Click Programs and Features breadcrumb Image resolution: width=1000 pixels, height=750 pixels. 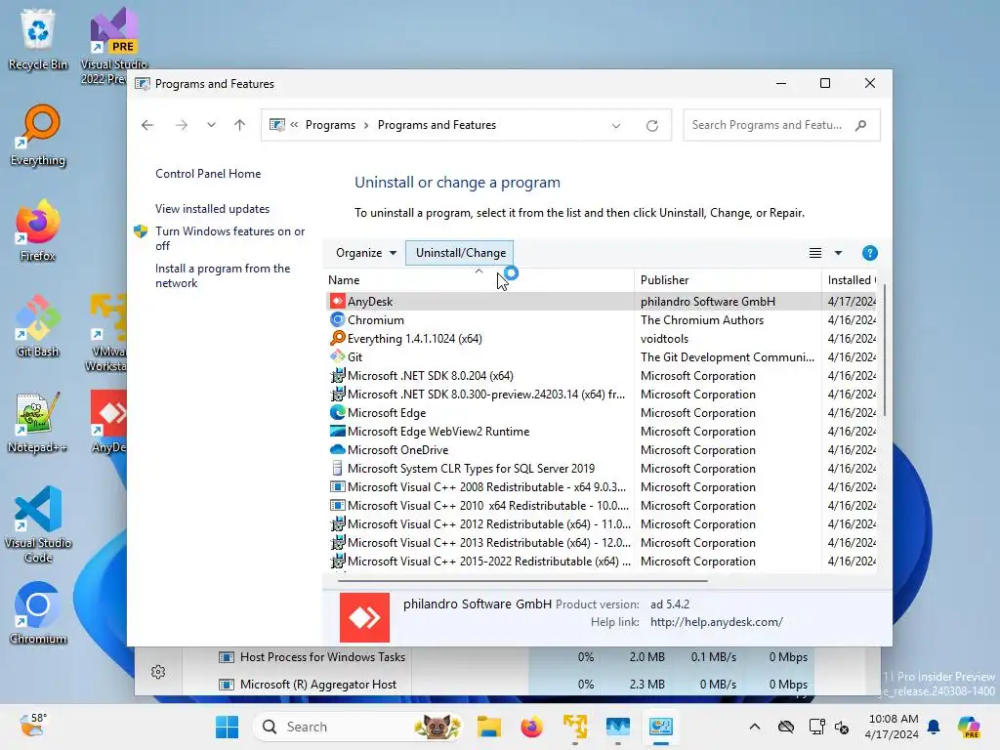437,125
